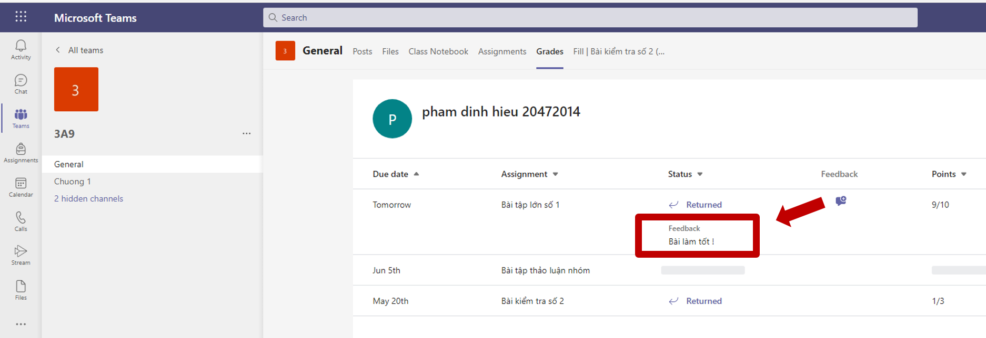Viewport: 986px width, 338px height.
Task: Click the Search input field
Action: pyautogui.click(x=589, y=18)
